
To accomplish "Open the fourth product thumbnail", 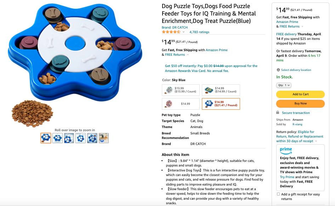I will 80,138.
